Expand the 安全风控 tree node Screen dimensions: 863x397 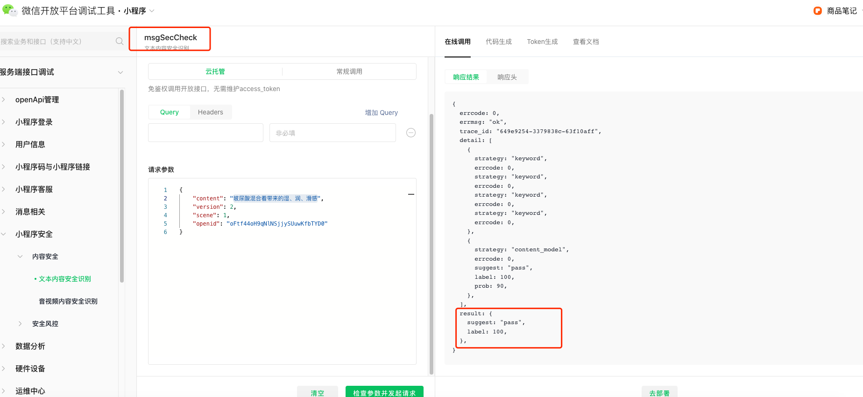(x=20, y=324)
